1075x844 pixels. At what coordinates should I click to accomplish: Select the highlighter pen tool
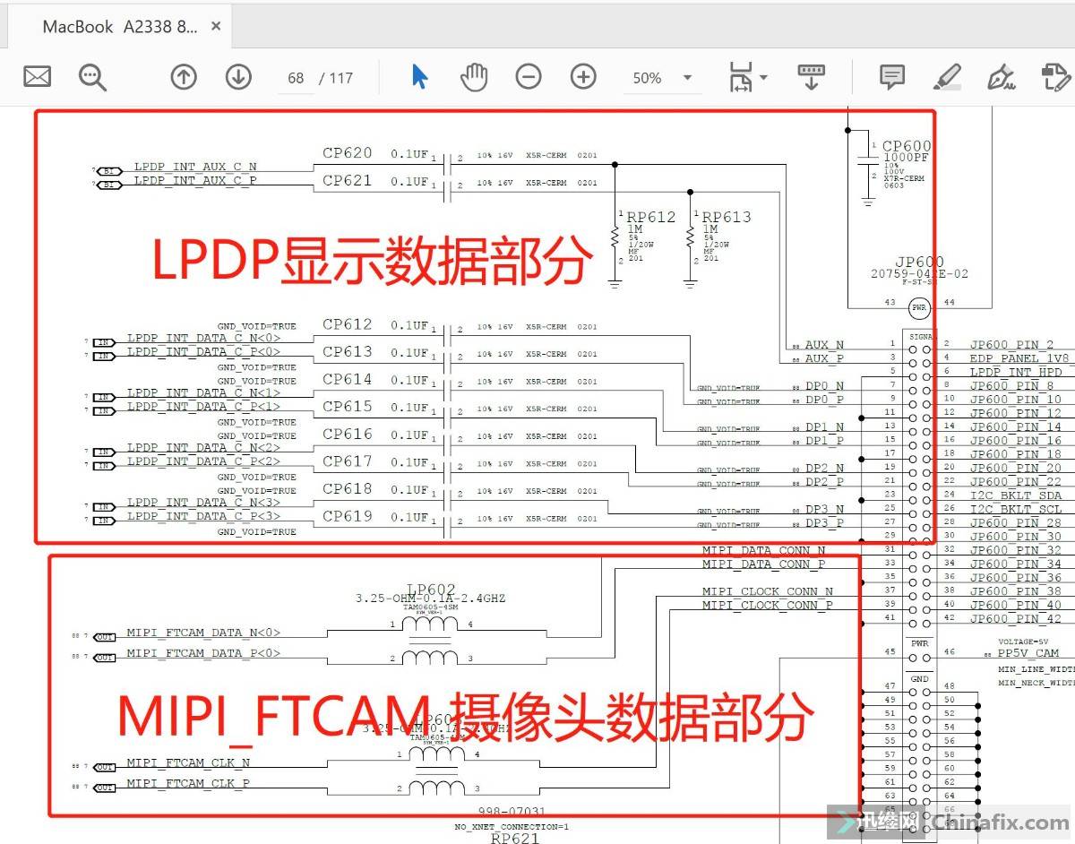click(946, 77)
